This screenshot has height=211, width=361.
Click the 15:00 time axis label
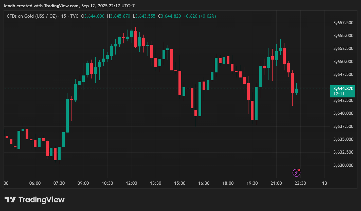click(x=180, y=183)
